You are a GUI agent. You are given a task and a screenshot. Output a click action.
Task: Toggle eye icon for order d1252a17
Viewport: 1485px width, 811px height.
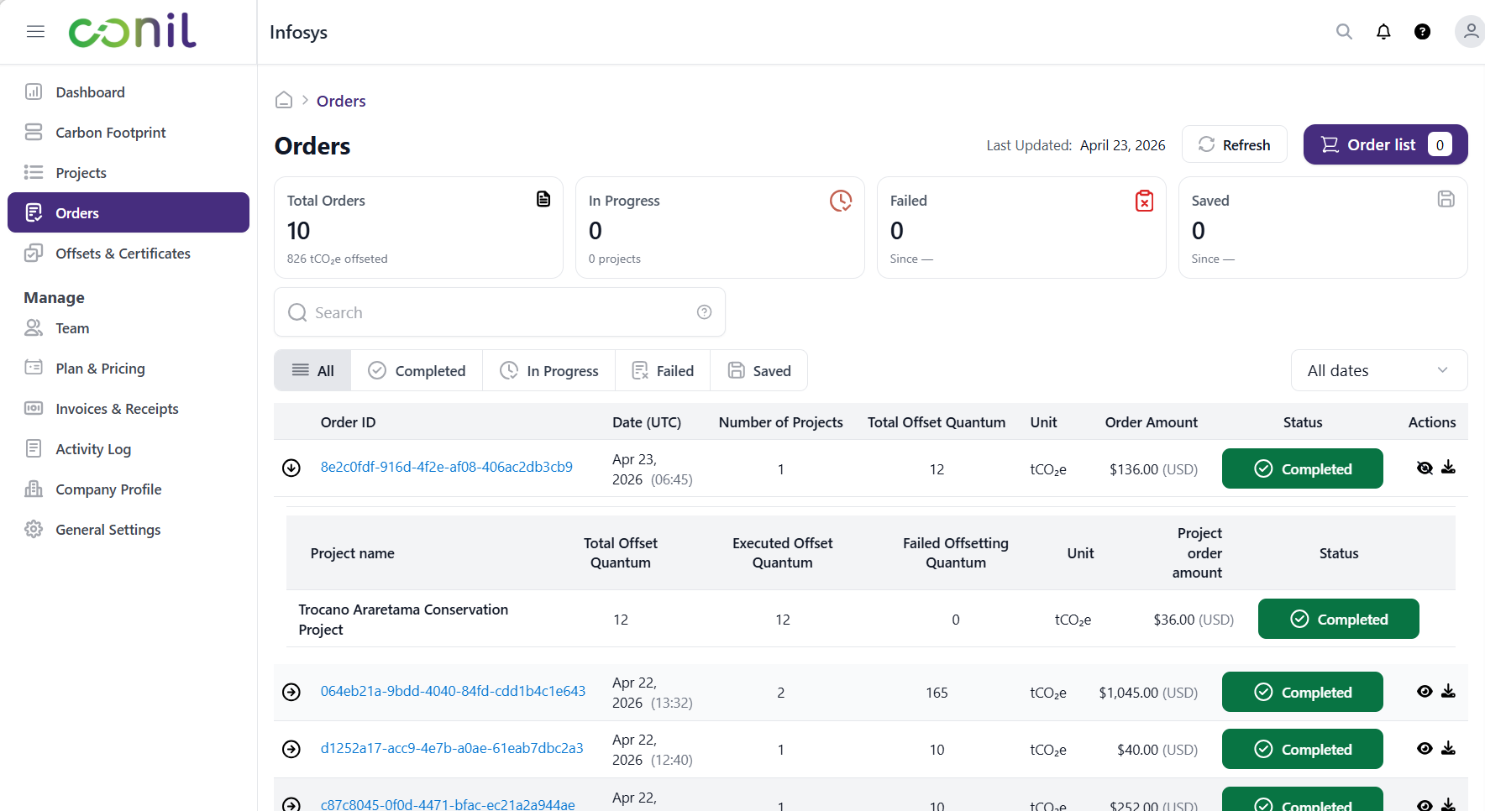(1425, 748)
